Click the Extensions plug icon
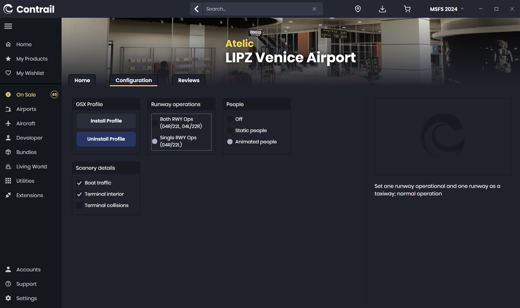This screenshot has width=520, height=308. pyautogui.click(x=8, y=195)
